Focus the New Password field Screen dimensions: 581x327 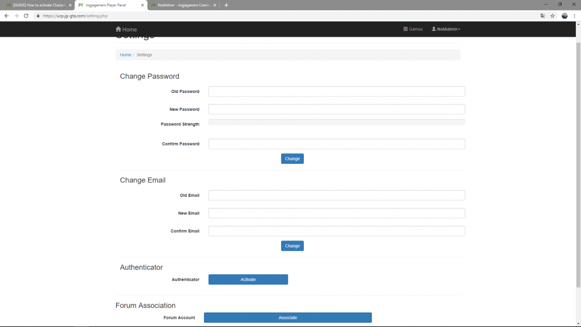tap(336, 109)
